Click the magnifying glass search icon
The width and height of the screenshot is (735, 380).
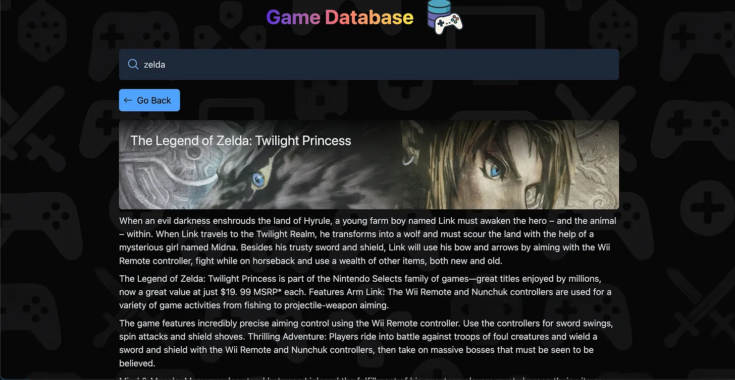(133, 65)
